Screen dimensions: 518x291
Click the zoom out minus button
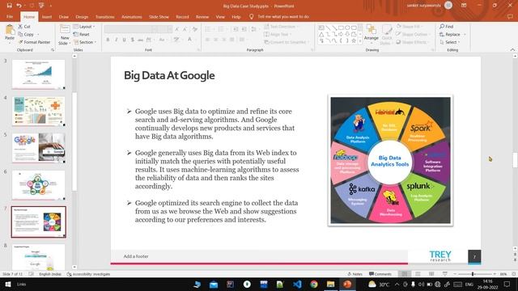[455, 274]
